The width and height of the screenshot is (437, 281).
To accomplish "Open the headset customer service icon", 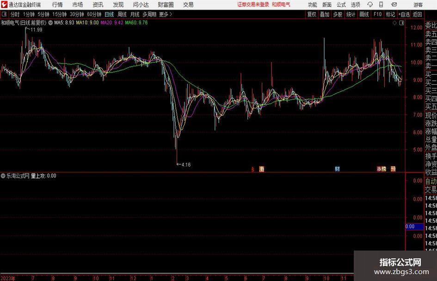I will [x=370, y=5].
